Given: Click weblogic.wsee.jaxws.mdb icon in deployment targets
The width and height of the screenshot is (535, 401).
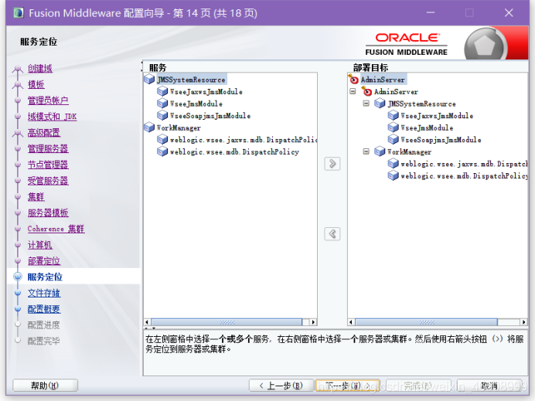Looking at the screenshot, I should pos(393,164).
